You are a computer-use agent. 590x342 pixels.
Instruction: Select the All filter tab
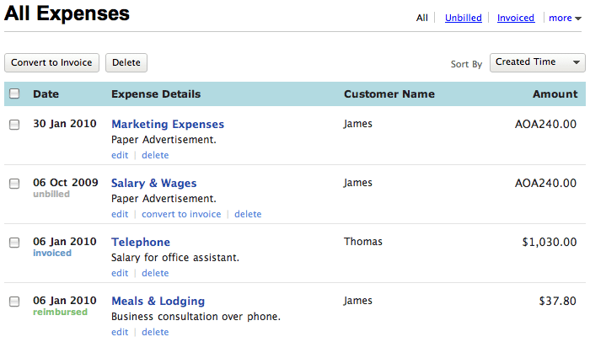point(422,18)
